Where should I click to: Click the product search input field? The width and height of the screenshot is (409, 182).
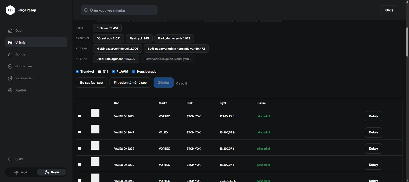(119, 10)
